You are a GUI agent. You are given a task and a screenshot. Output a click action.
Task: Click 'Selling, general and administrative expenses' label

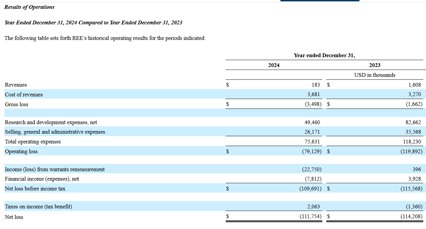tap(55, 132)
